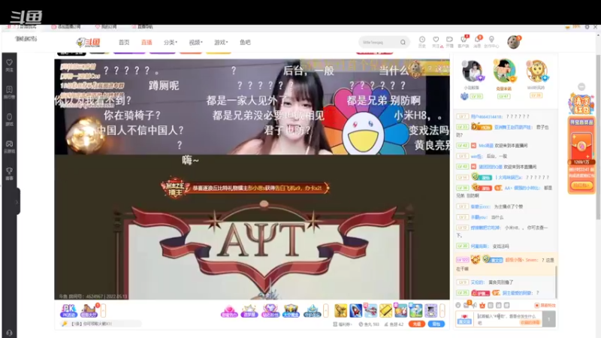Click the chat user Seven in highlighted message
The width and height of the screenshot is (601, 338).
[x=521, y=260]
